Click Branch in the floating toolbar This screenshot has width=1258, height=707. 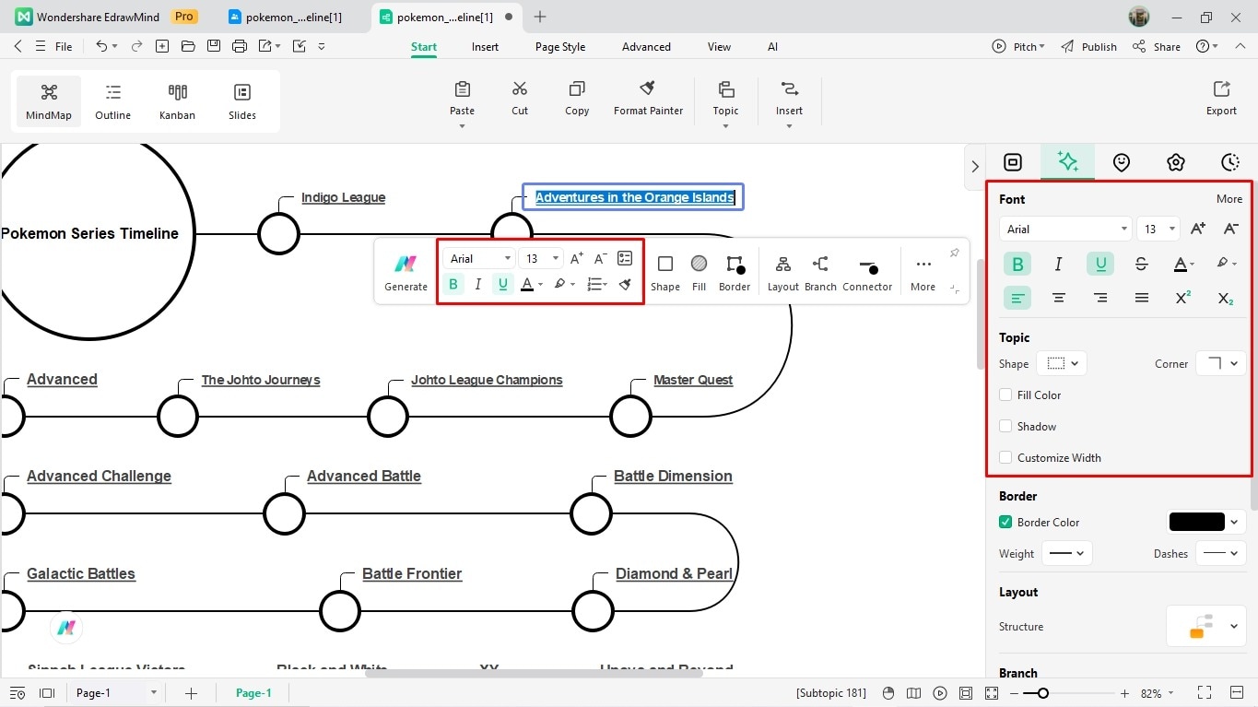[x=820, y=273]
